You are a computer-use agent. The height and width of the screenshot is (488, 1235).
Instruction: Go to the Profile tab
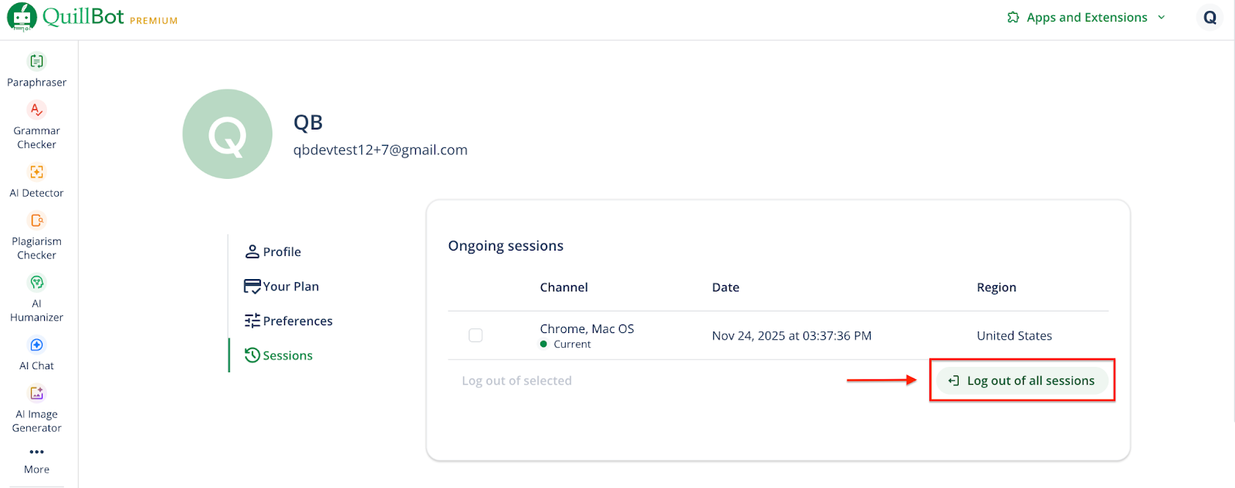point(282,252)
